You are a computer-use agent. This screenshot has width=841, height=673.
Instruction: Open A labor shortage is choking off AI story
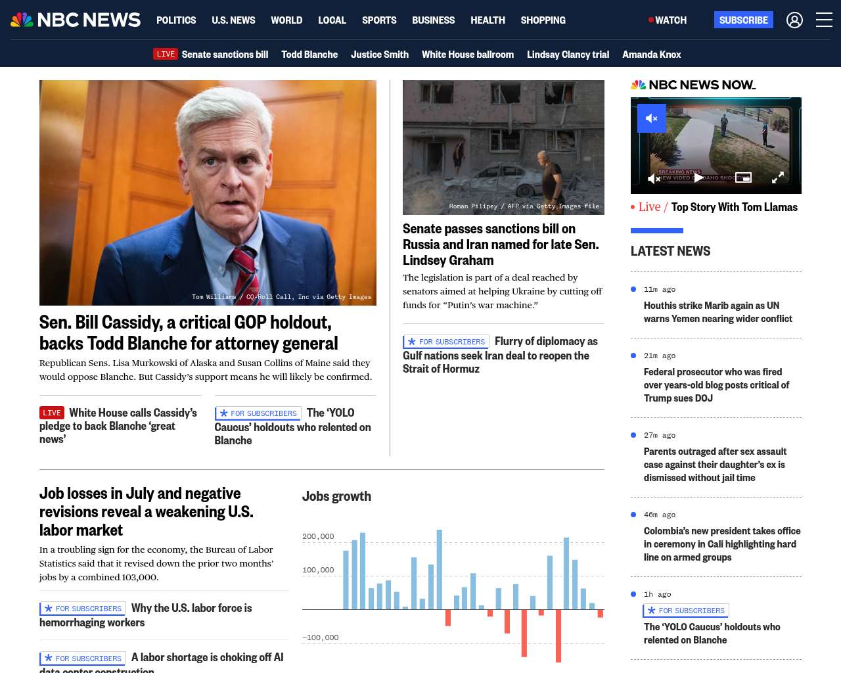tap(162, 661)
